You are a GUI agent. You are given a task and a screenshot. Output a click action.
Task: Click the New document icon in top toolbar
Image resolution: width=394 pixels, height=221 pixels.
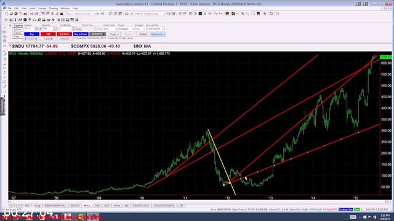tap(7, 14)
